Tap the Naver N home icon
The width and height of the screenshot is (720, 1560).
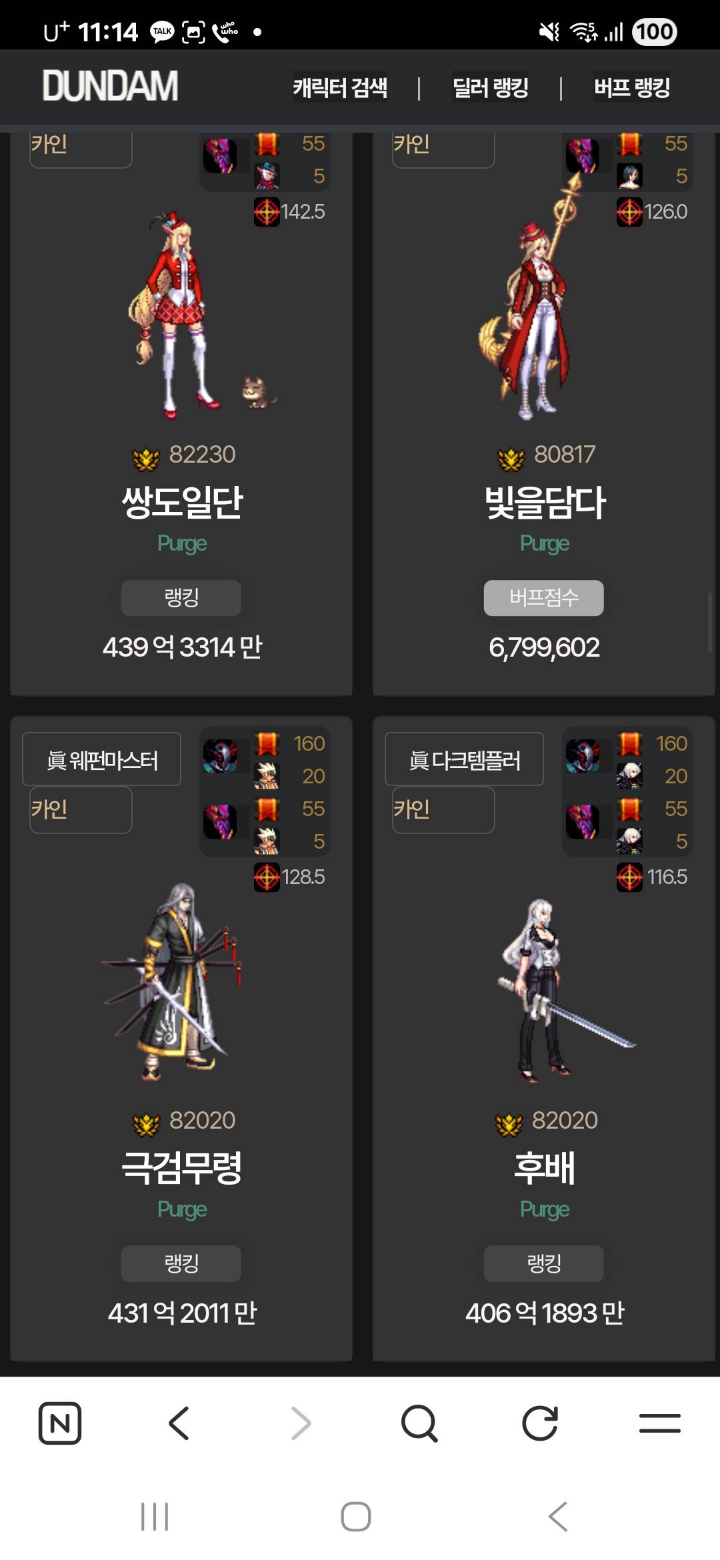60,1423
